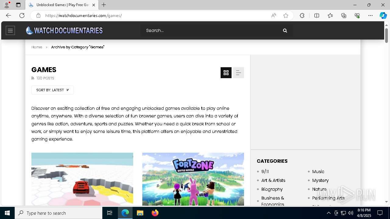Go back to the previous page
Screen dimensions: 390x219
9,16
